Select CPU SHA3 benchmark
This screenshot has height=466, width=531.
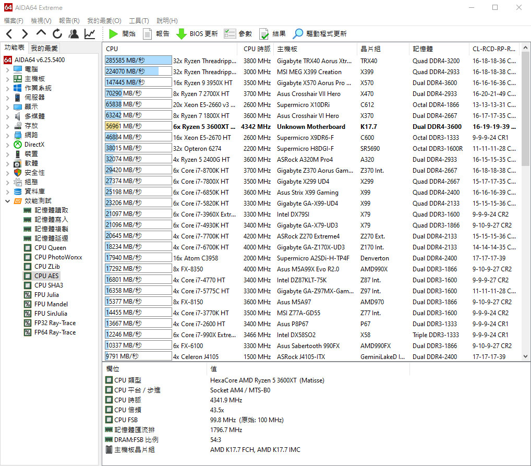coord(43,285)
